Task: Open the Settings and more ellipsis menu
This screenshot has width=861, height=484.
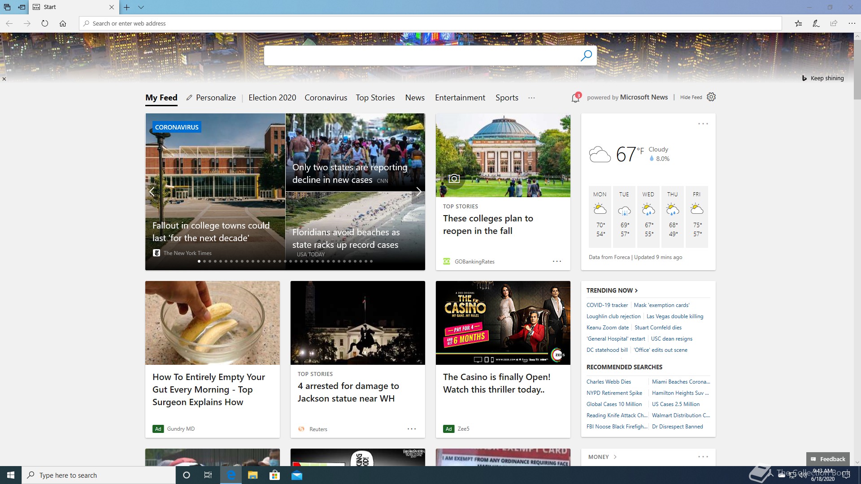Action: pyautogui.click(x=852, y=23)
